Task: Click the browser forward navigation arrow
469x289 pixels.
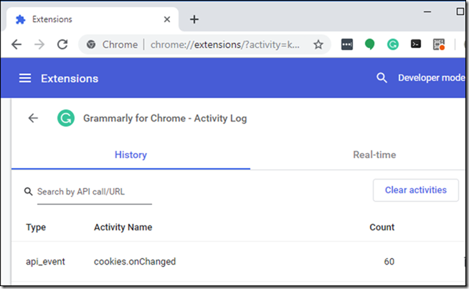Action: [x=39, y=44]
